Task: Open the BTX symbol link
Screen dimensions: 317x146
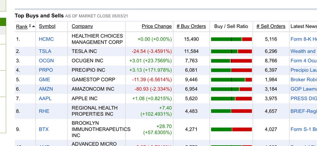Action: [x=44, y=129]
